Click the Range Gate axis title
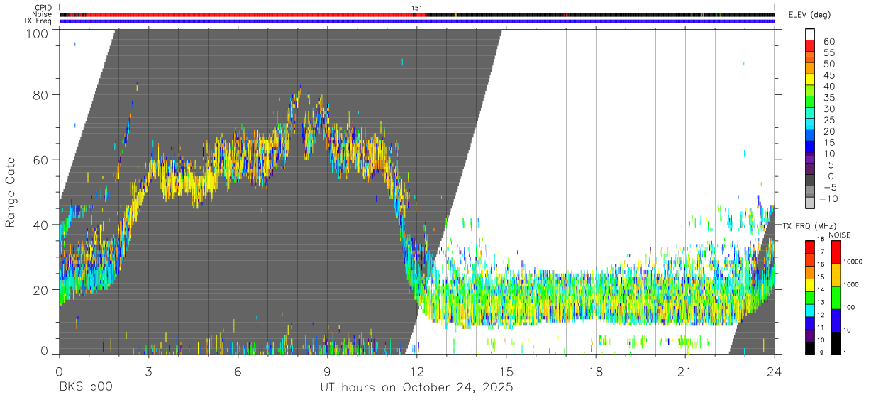This screenshot has width=871, height=402. [11, 192]
